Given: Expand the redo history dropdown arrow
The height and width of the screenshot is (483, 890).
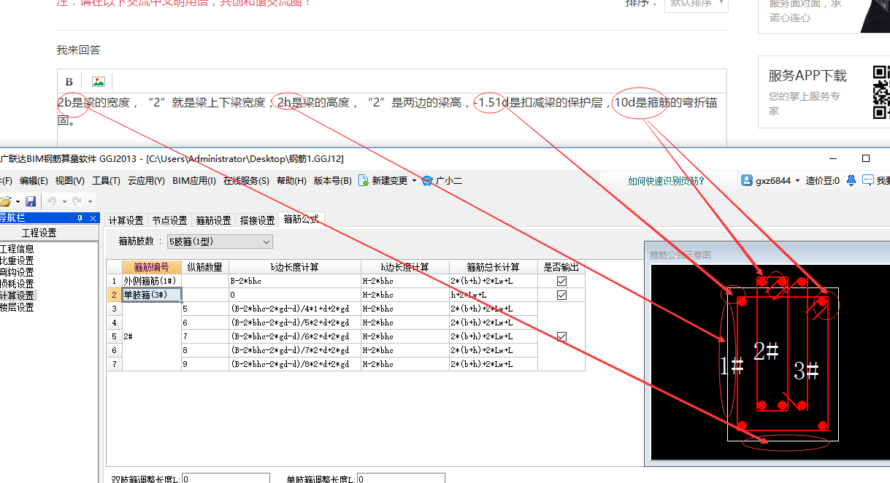Looking at the screenshot, I should (x=90, y=201).
